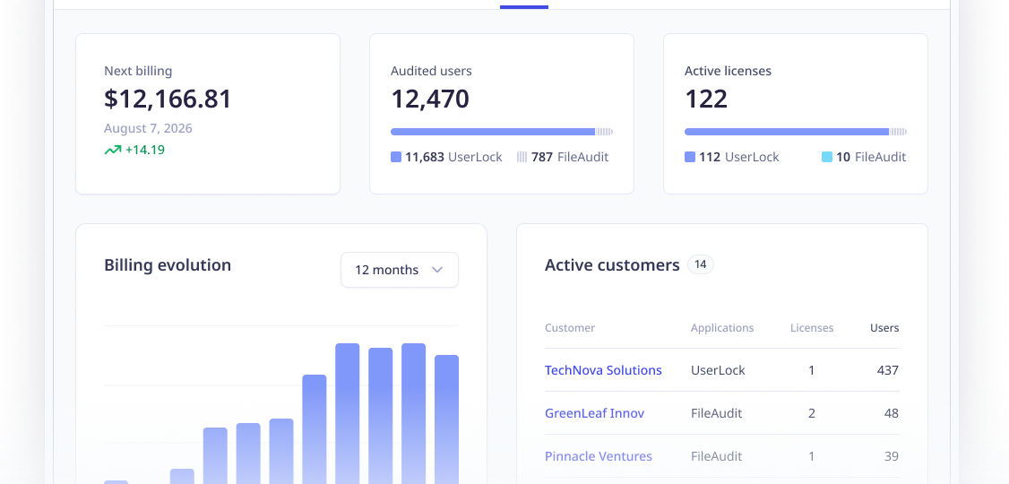Click the $12,166.81 next billing amount

click(168, 99)
